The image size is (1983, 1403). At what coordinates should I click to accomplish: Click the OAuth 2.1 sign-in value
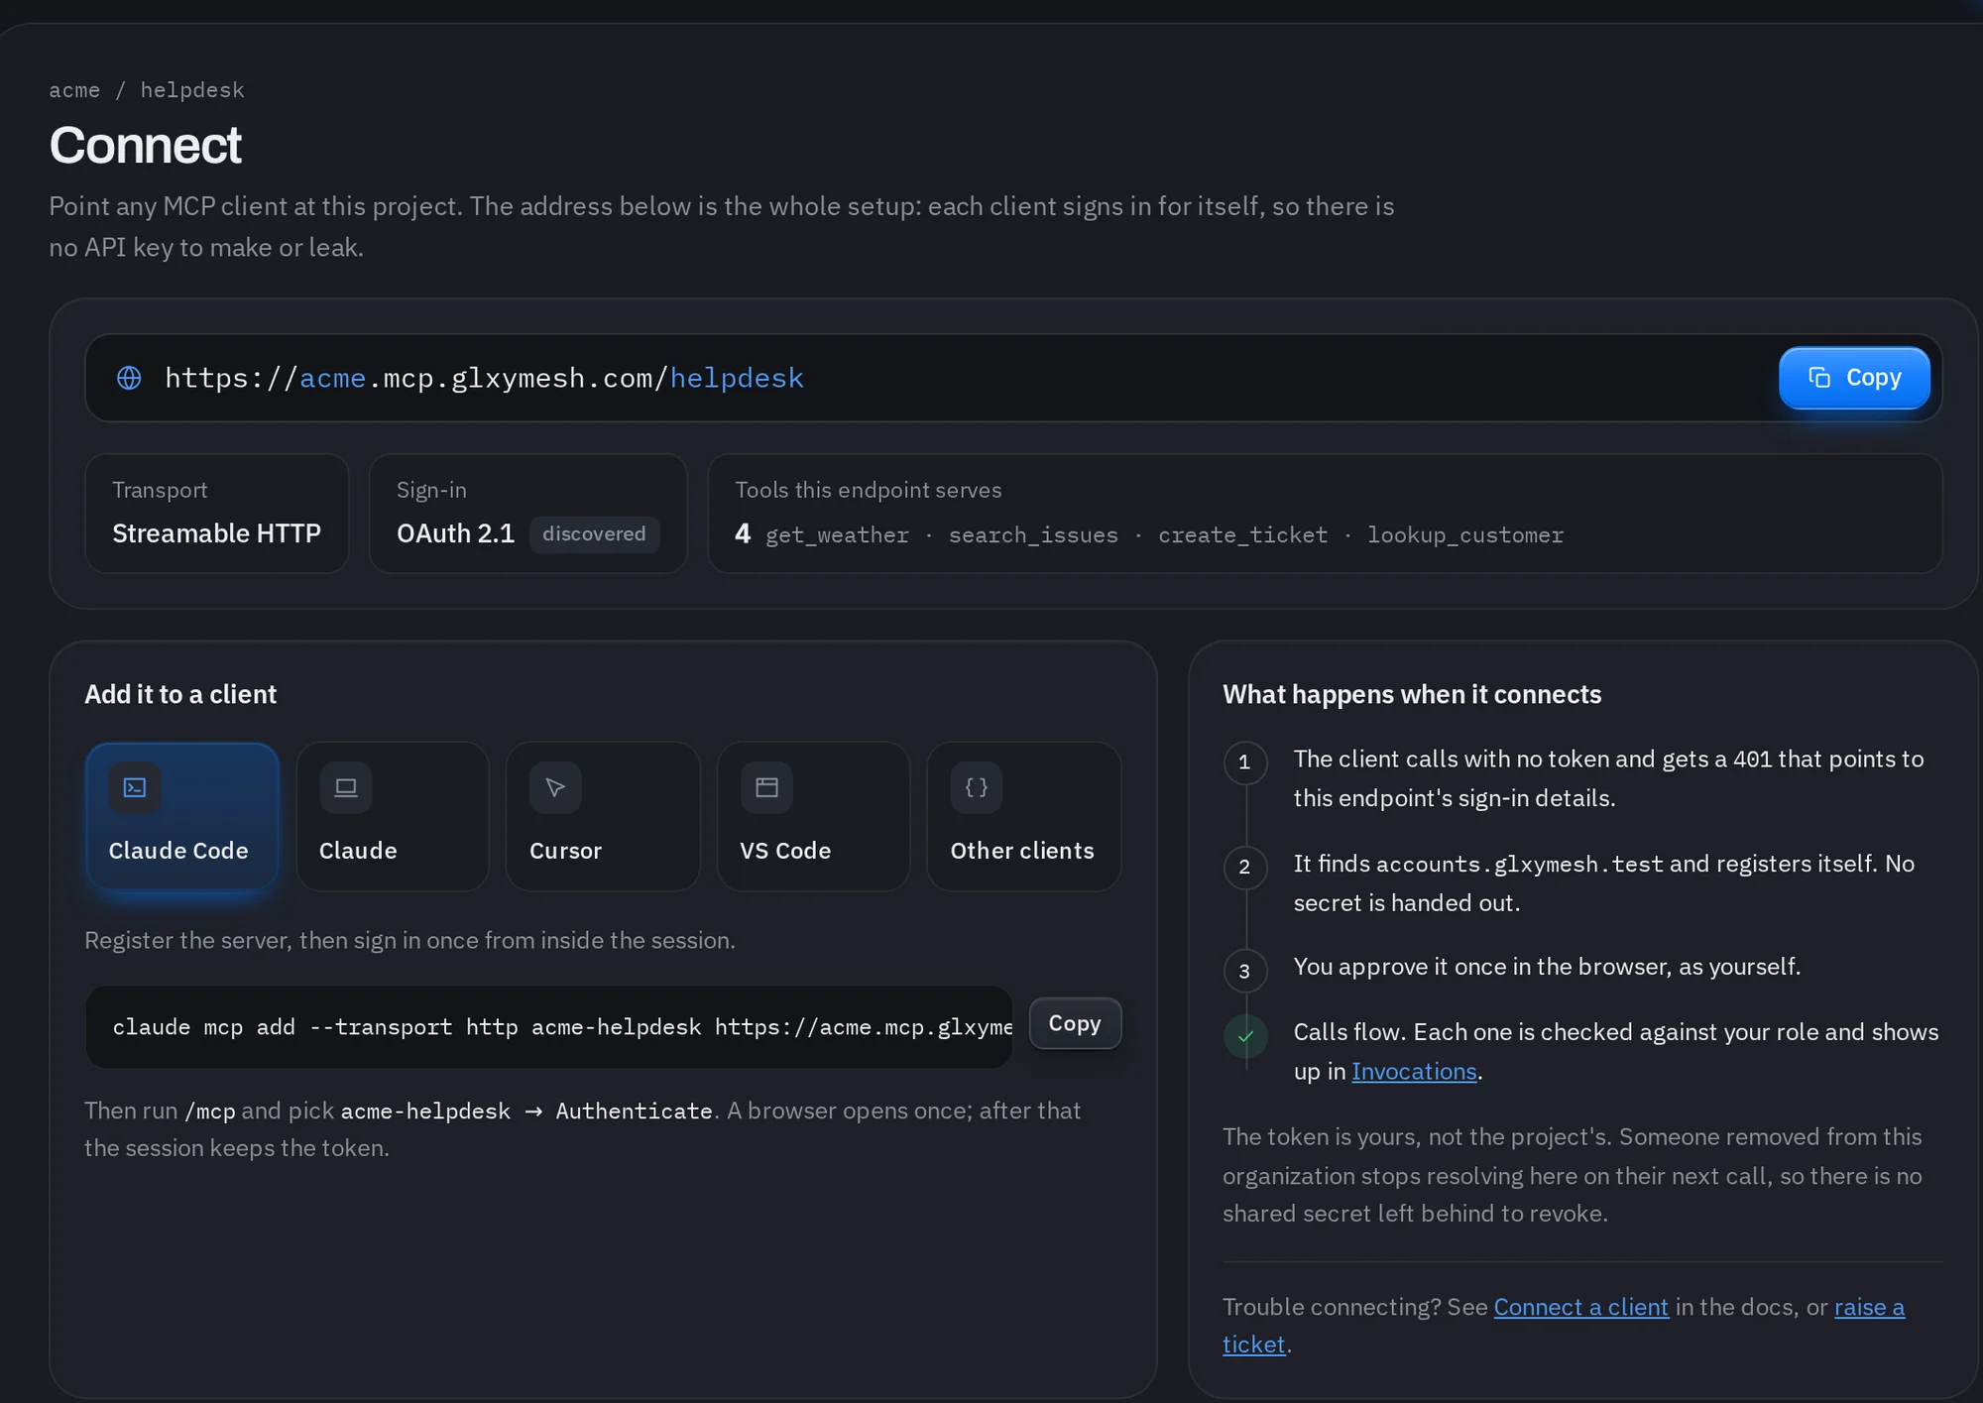click(x=455, y=533)
